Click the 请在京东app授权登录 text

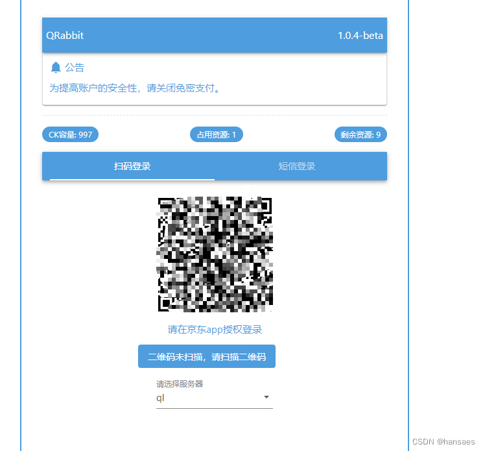point(215,330)
